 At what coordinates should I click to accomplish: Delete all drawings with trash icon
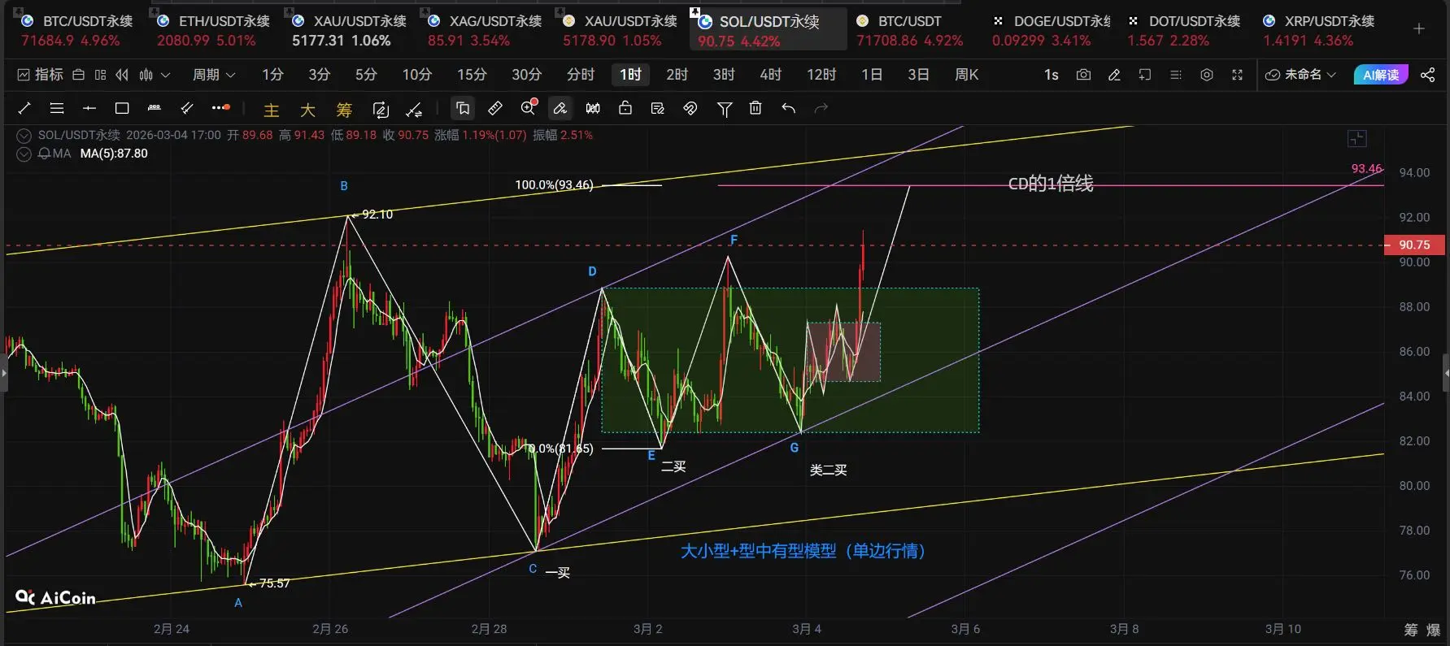coord(755,108)
